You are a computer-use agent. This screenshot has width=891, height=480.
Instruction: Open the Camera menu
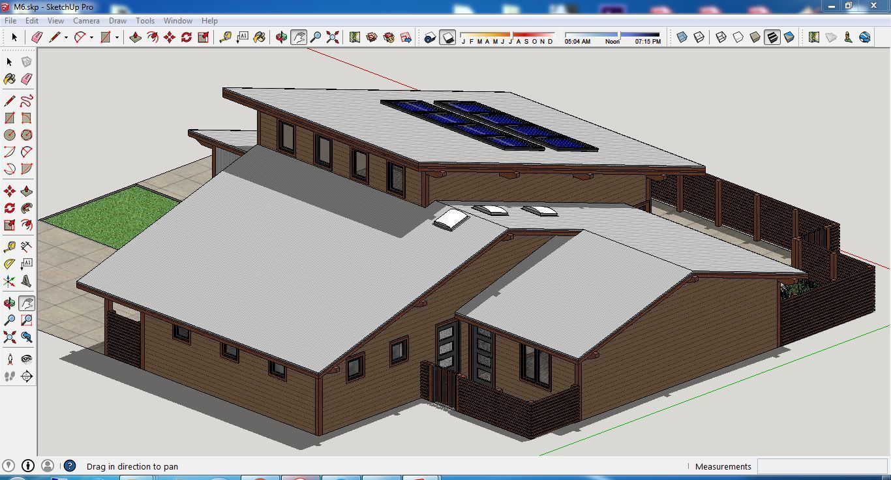click(86, 21)
